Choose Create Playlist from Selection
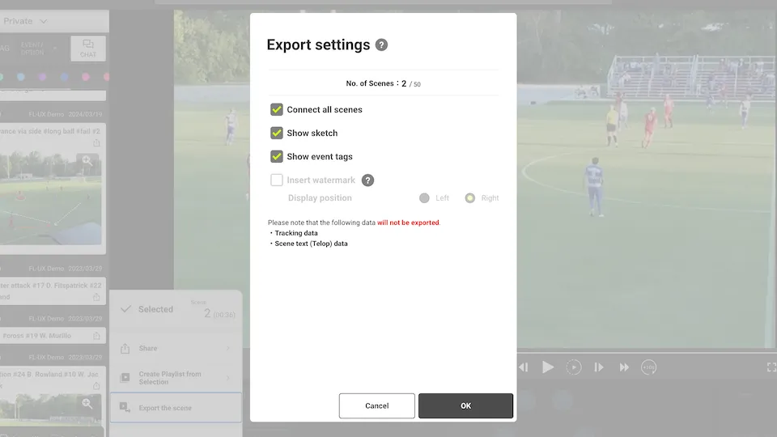This screenshot has width=777, height=437. [x=176, y=378]
